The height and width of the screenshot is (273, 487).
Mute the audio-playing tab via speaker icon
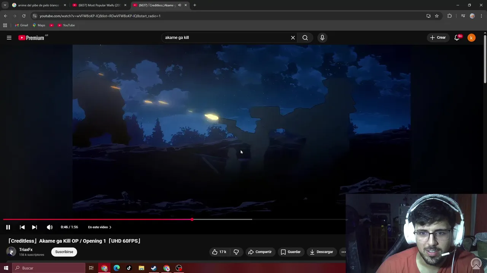point(180,5)
